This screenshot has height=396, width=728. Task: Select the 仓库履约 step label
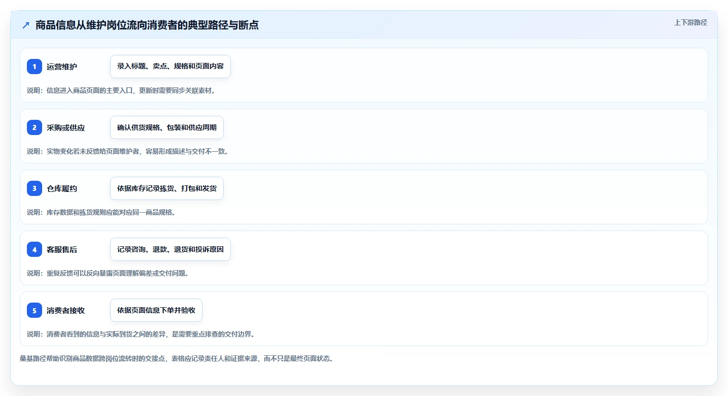click(x=62, y=188)
